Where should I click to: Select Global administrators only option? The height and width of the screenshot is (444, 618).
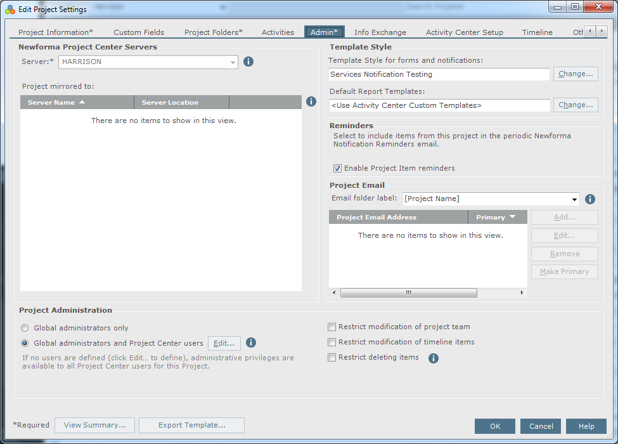(x=25, y=328)
